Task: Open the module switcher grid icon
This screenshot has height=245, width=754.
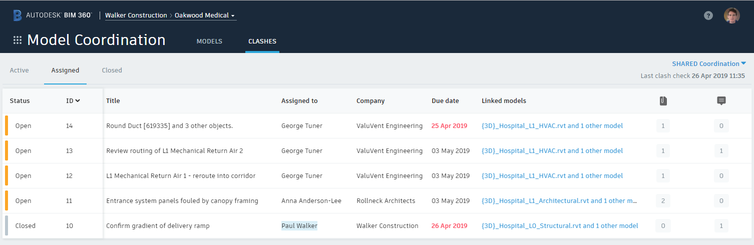Action: pyautogui.click(x=18, y=40)
